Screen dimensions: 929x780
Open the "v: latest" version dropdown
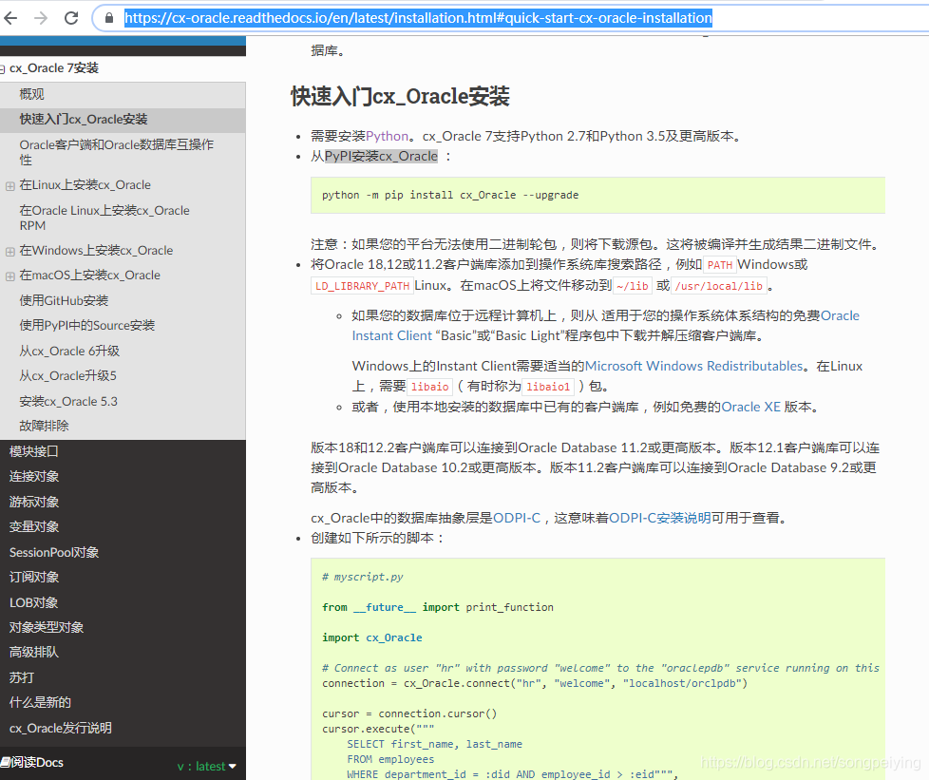(206, 765)
